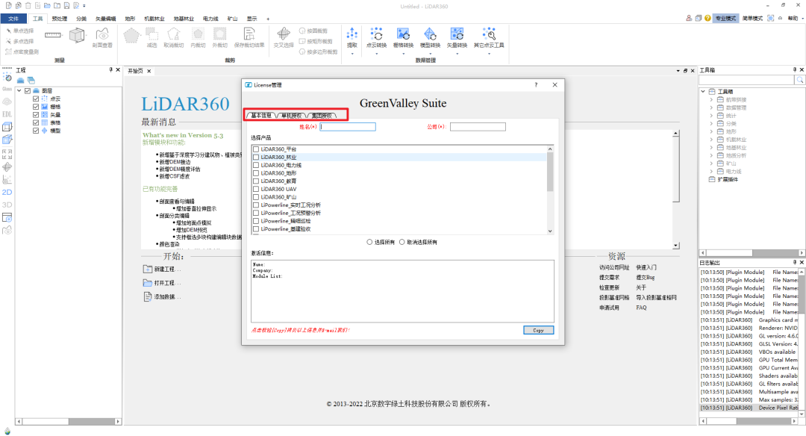Open the 提取 extract tool in the ribbon

(352, 37)
